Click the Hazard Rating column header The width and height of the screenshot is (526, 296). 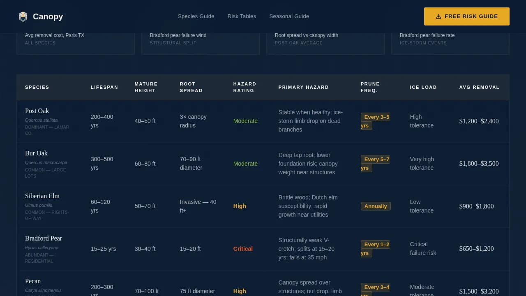pos(245,87)
